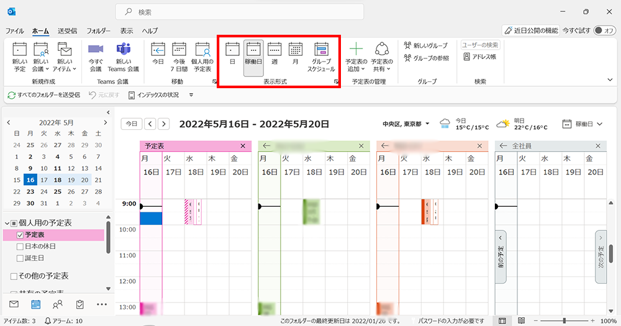
Task: Open the フォルダー ribbon tab
Action: 99,30
